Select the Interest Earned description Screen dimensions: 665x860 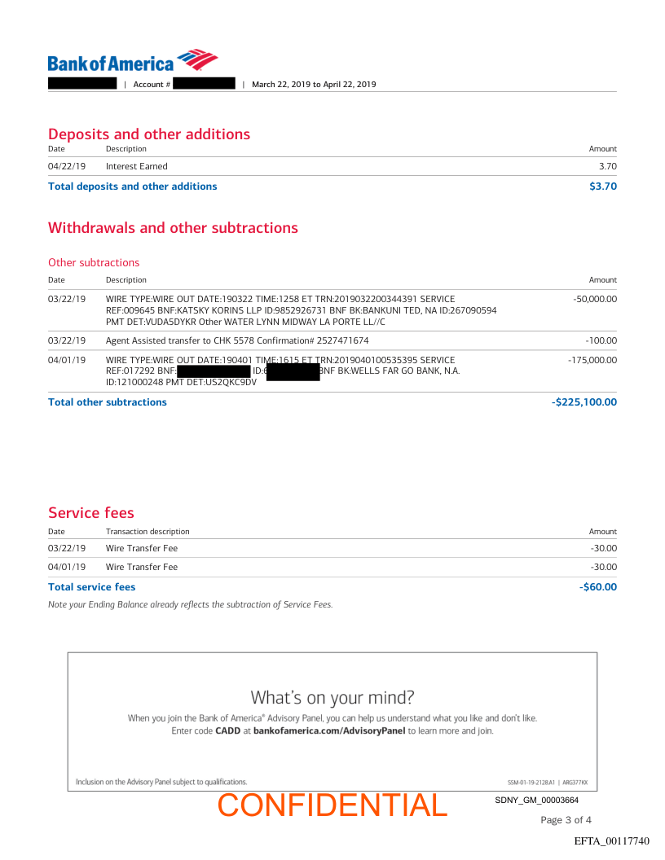[137, 166]
